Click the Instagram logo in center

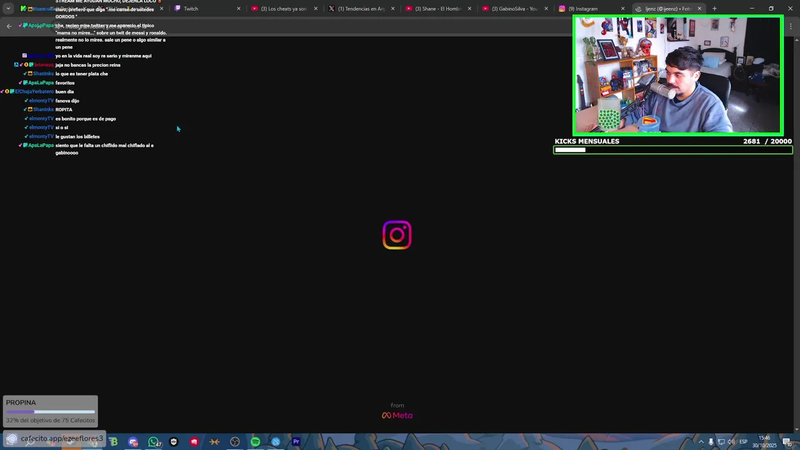coord(397,235)
